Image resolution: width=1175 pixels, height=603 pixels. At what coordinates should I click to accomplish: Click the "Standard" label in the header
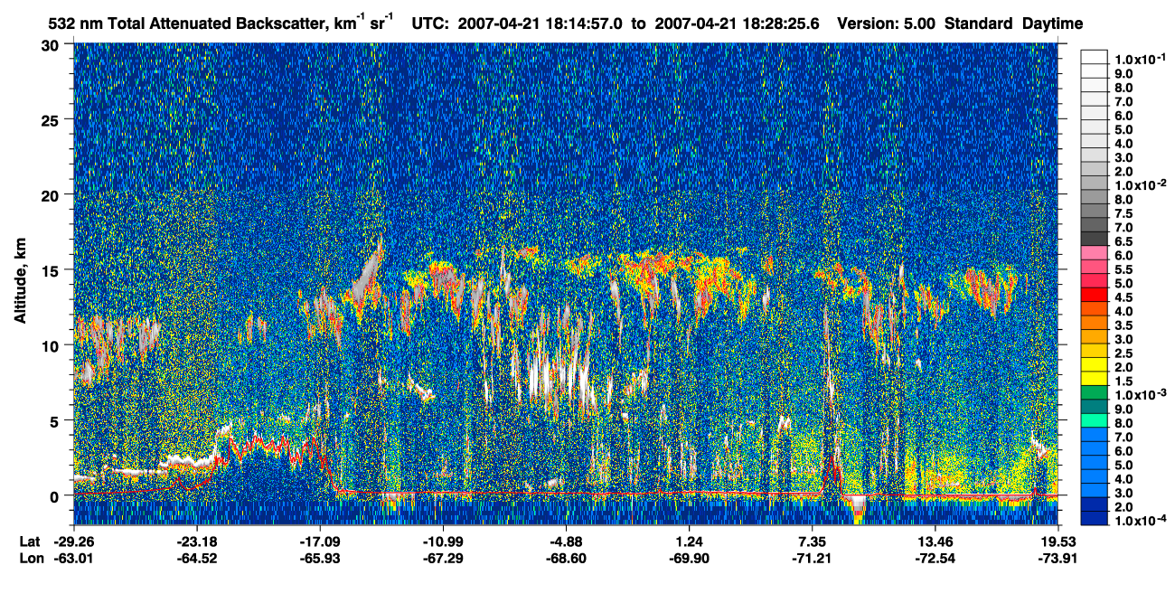980,23
